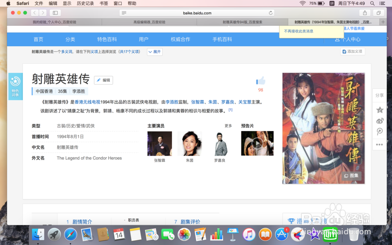Click Safari back navigation arrow
Viewport: 392px width, 245px height.
35,13
